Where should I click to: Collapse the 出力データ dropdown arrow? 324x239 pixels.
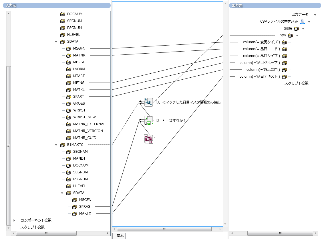click(x=315, y=15)
